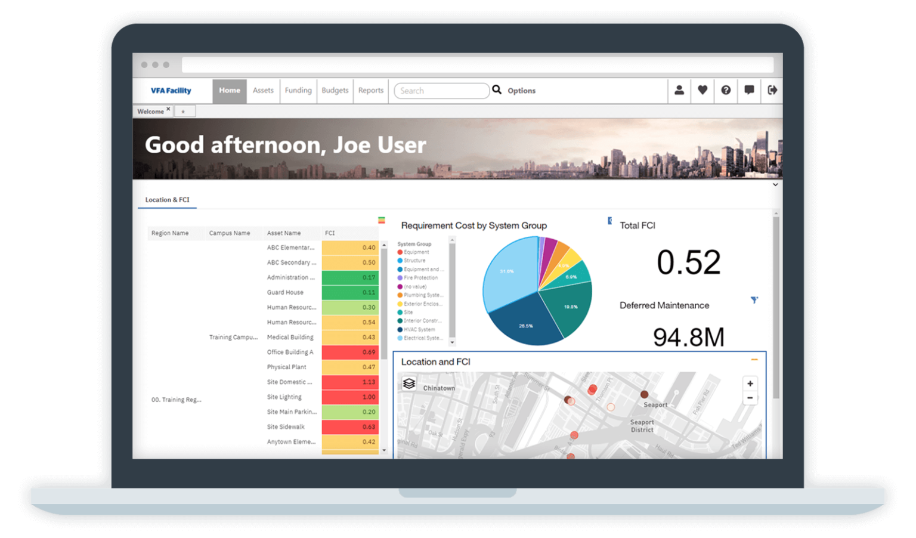The image size is (916, 538).
Task: Toggle HVAC System legend entry
Action: coord(419,329)
